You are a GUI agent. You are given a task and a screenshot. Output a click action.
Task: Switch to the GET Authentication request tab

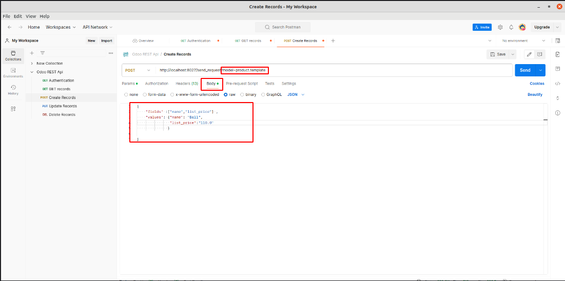(x=196, y=41)
